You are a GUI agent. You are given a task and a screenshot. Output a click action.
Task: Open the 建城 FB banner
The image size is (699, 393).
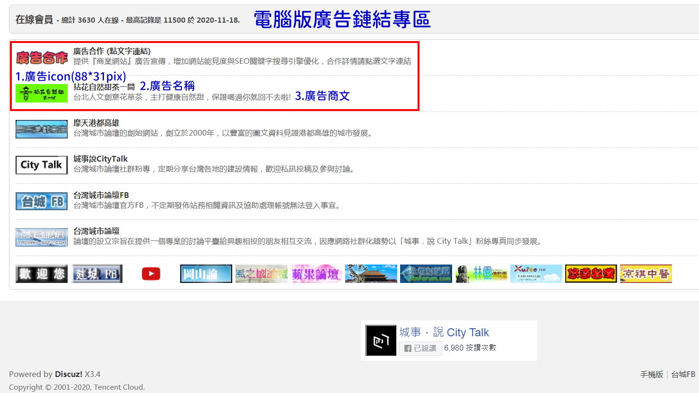point(97,274)
